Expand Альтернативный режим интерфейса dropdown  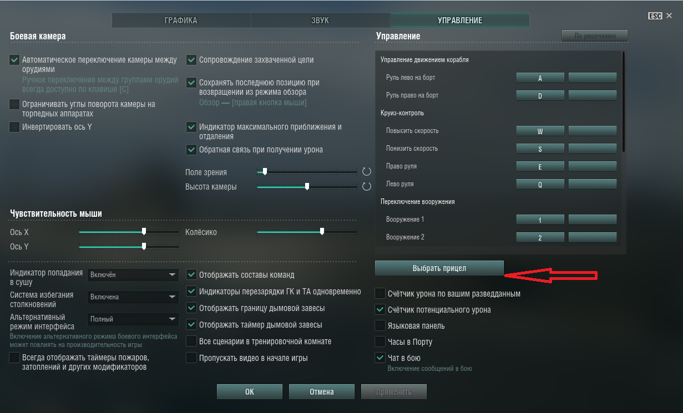point(133,319)
